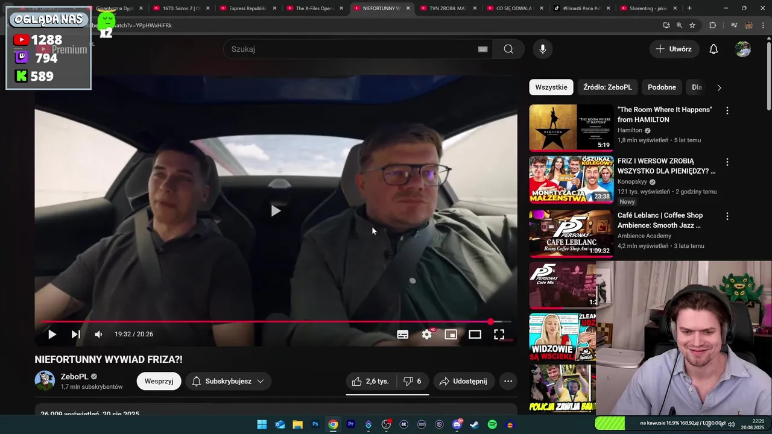Image resolution: width=772 pixels, height=434 pixels.
Task: Switch to the Sharenting browser tab
Action: pyautogui.click(x=648, y=8)
